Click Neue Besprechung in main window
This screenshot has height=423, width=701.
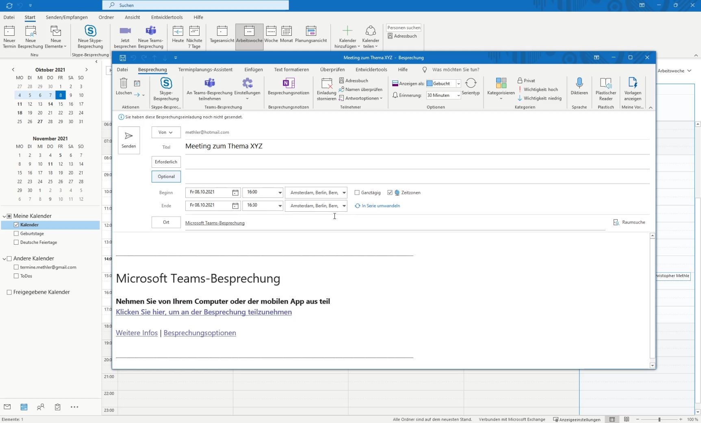pyautogui.click(x=30, y=37)
